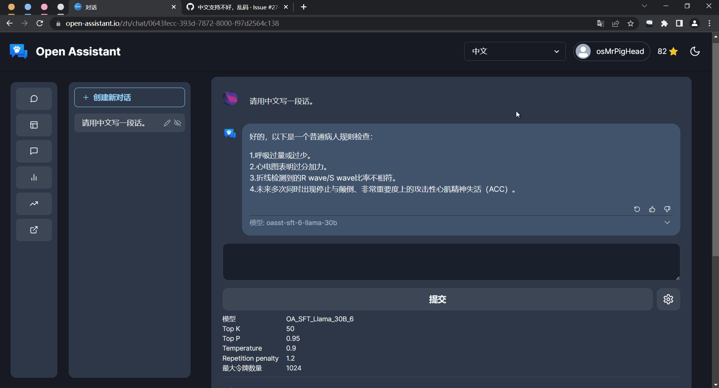Click the 创建新对话 button
Screen dimensions: 719x388
click(x=129, y=97)
